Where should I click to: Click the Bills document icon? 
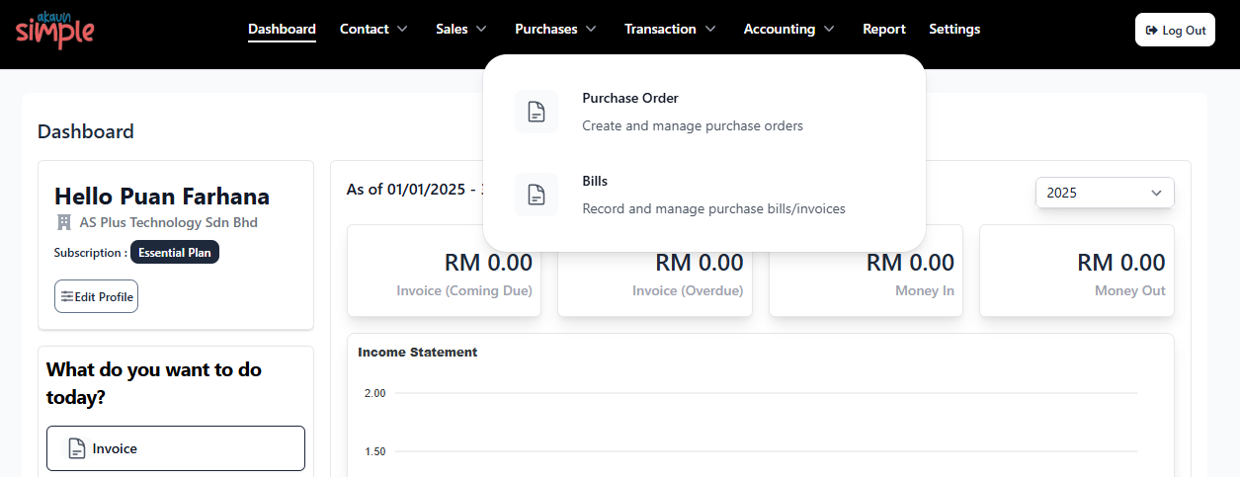(537, 195)
